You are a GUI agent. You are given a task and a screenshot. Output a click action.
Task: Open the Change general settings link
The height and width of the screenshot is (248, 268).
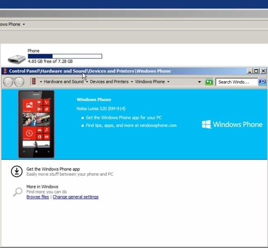(x=75, y=197)
